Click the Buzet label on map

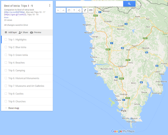tap(138, 17)
